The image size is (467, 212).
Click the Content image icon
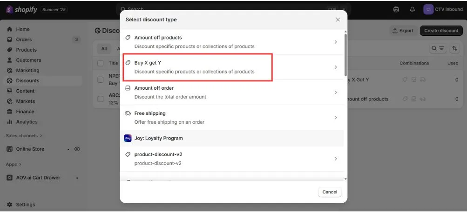pyautogui.click(x=9, y=91)
